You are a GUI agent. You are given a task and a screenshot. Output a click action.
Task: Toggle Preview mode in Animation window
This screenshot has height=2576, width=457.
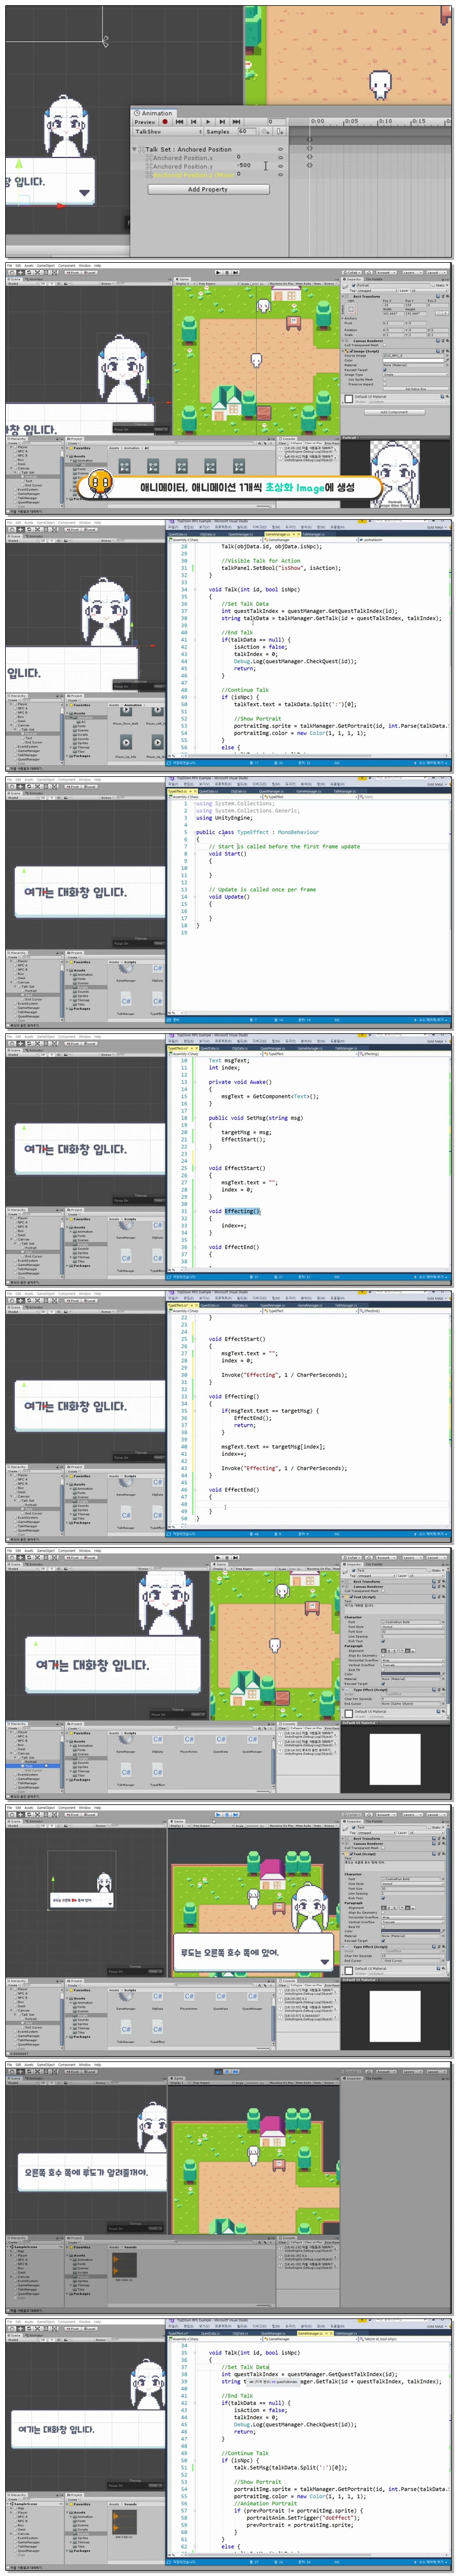[146, 122]
